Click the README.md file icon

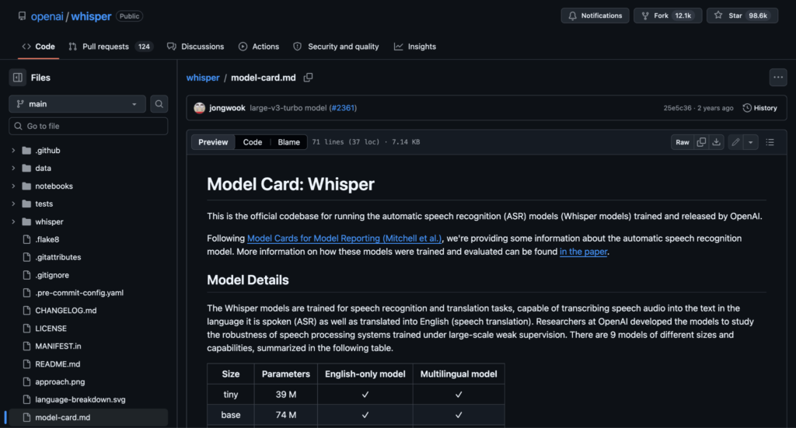pos(27,364)
